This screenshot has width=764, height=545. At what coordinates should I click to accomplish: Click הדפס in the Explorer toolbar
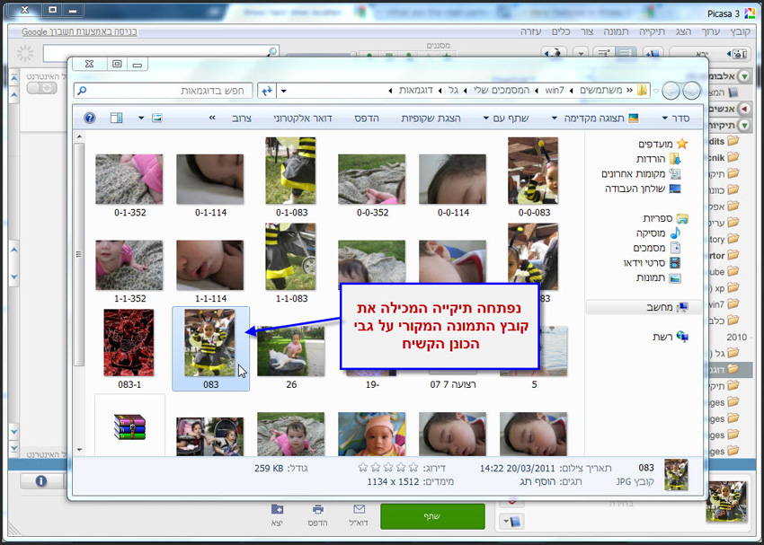[x=367, y=119]
